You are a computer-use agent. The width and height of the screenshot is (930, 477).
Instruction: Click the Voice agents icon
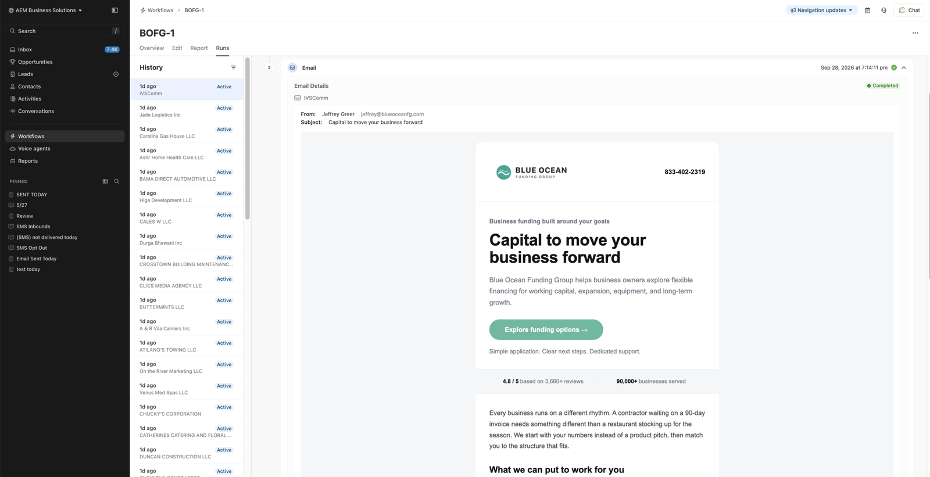(12, 149)
